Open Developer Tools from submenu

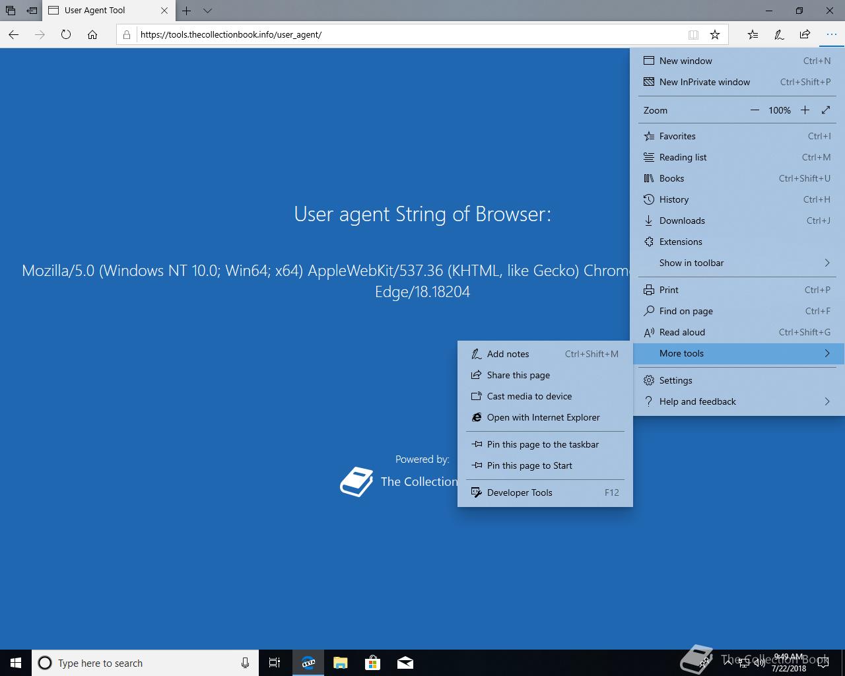click(x=545, y=492)
